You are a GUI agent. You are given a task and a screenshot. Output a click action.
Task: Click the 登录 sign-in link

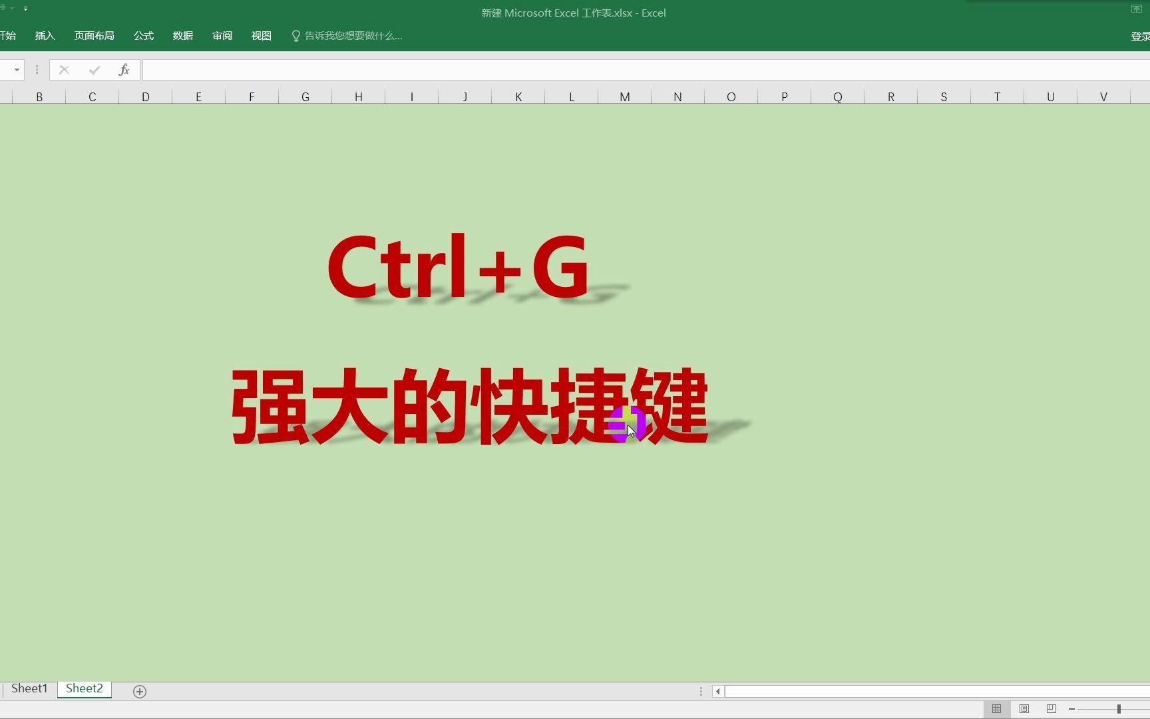point(1139,35)
